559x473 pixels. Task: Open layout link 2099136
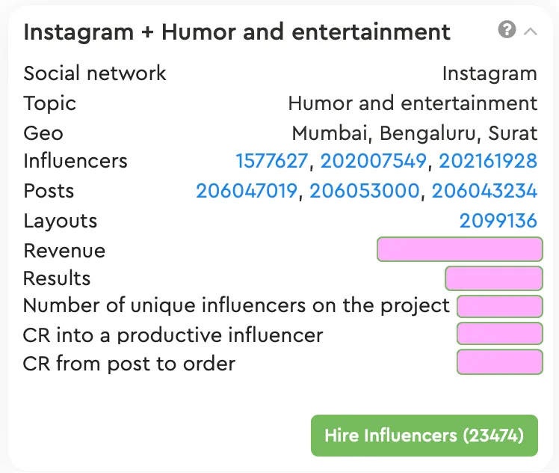(498, 221)
